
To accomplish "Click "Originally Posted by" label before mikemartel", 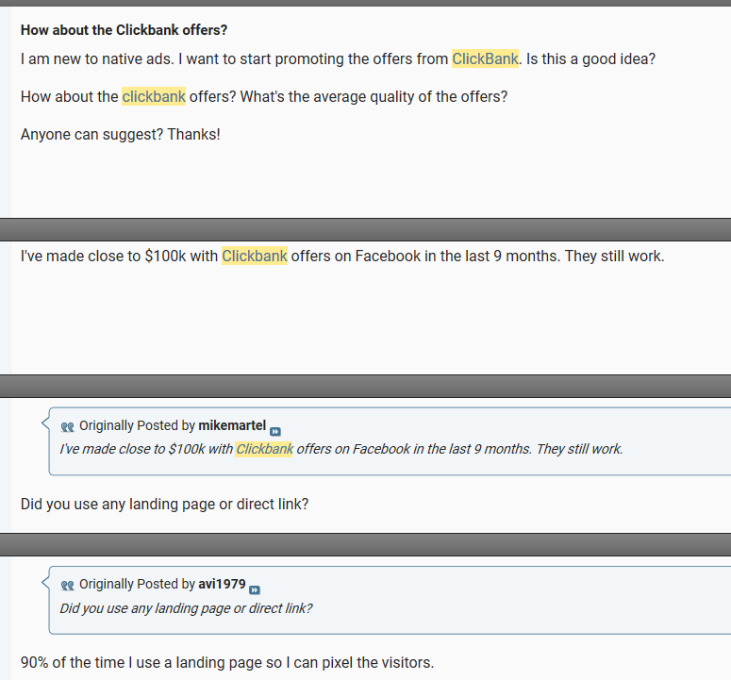I will pyautogui.click(x=137, y=425).
